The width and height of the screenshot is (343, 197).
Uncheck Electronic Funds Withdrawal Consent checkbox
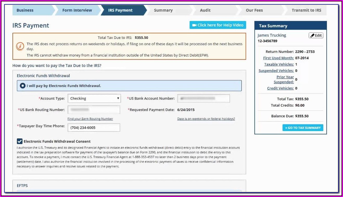point(20,141)
